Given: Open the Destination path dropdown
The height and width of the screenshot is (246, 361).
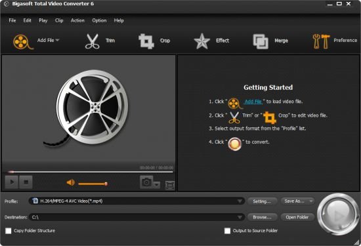Looking at the screenshot, I should [x=240, y=217].
